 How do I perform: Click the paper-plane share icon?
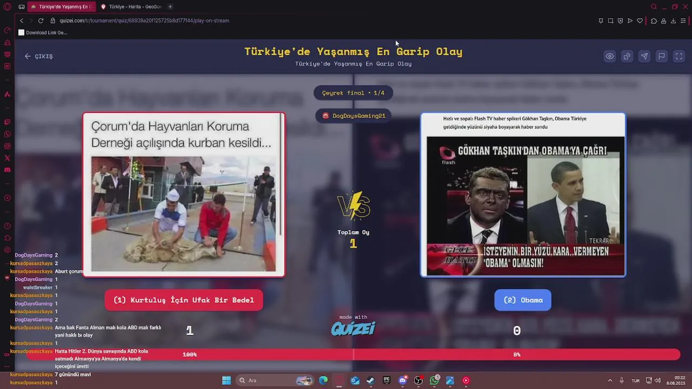[644, 56]
